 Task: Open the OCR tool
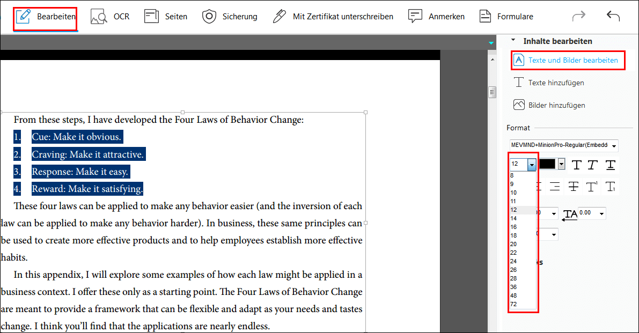pyautogui.click(x=110, y=17)
